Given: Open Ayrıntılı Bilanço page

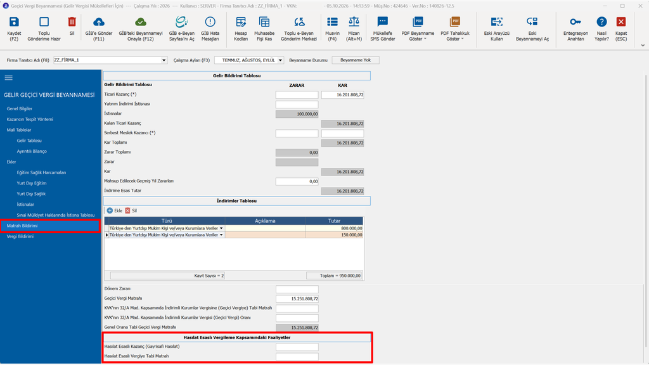Looking at the screenshot, I should pos(32,151).
